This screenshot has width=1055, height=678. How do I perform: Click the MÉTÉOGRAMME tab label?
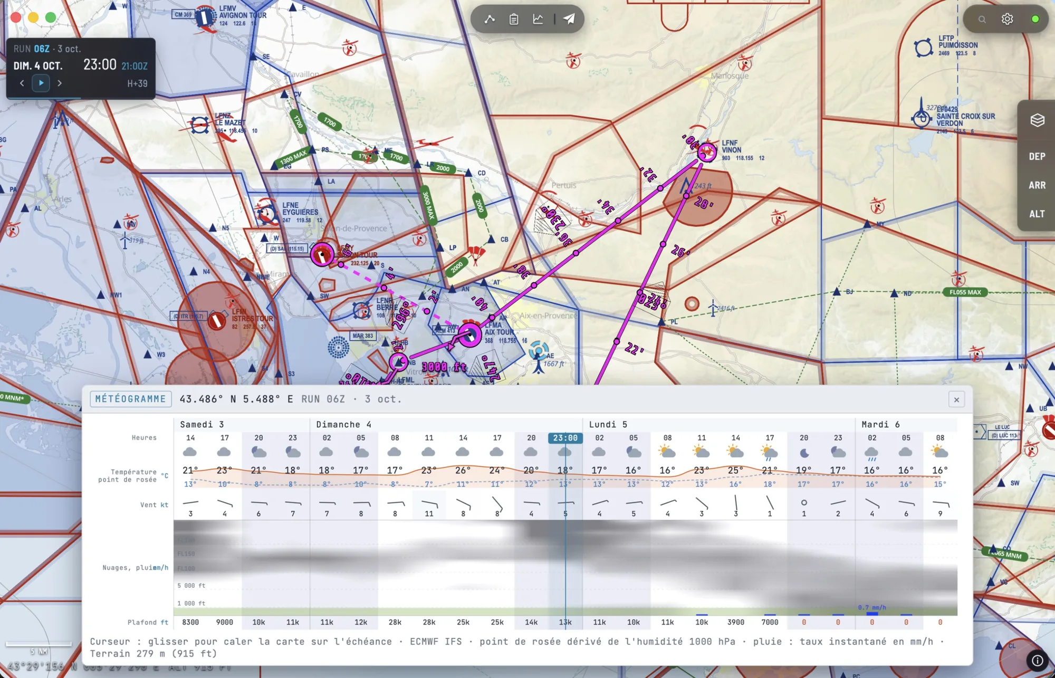pos(131,399)
